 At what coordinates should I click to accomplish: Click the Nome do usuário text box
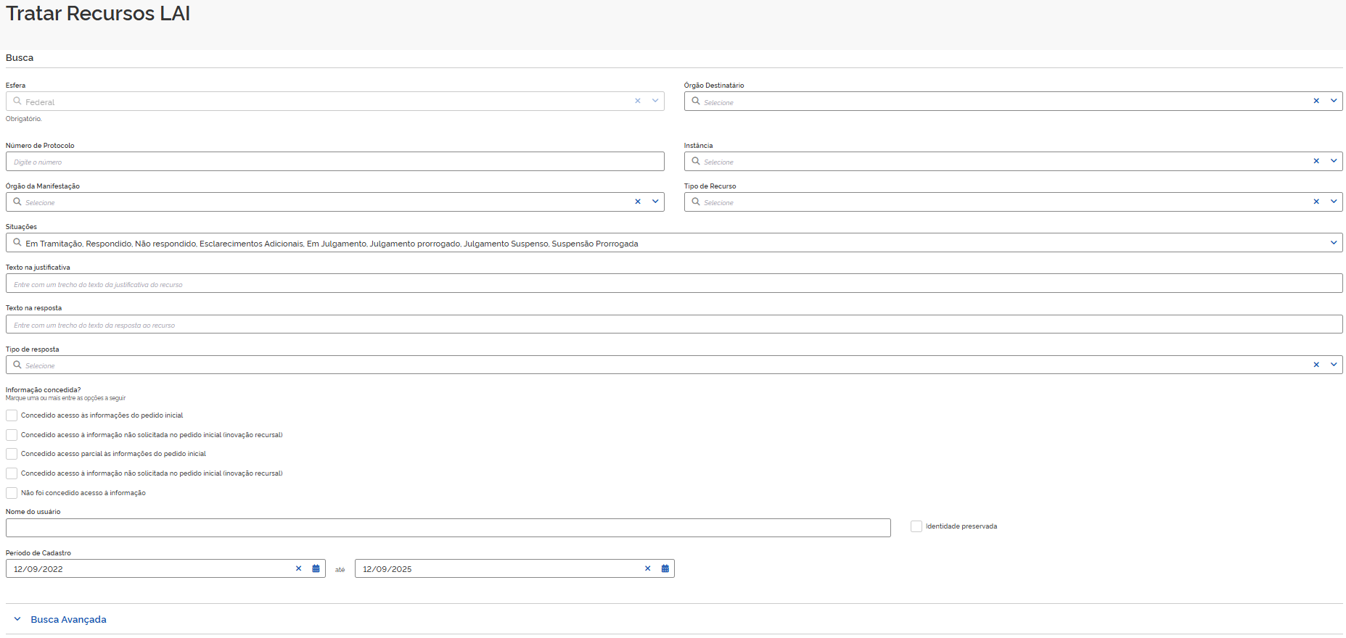[x=448, y=529]
